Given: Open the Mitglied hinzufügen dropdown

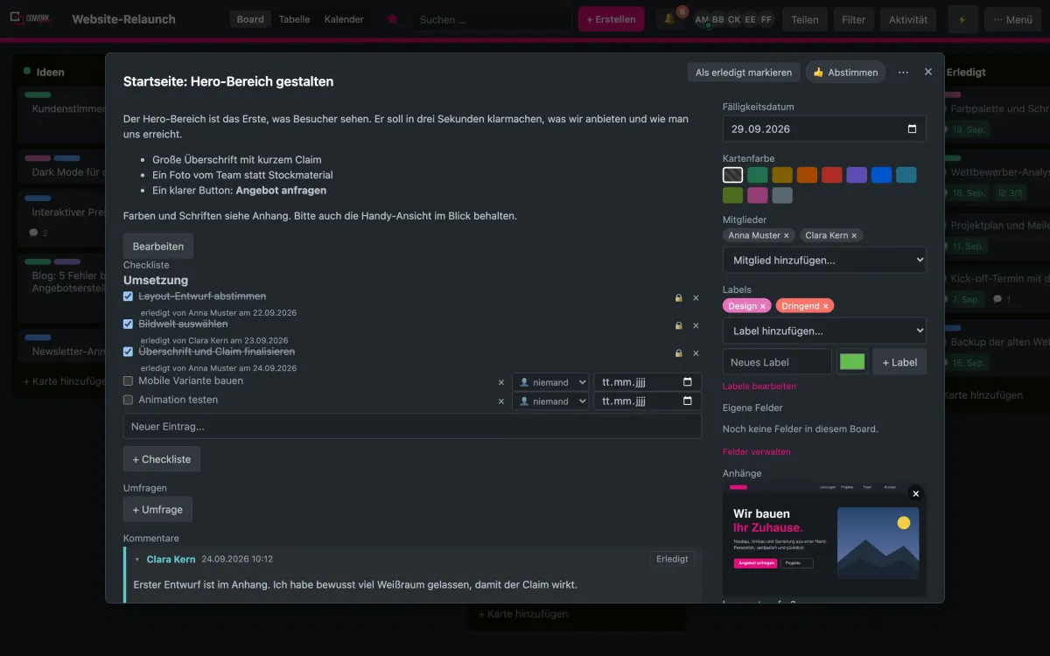Looking at the screenshot, I should click(824, 260).
